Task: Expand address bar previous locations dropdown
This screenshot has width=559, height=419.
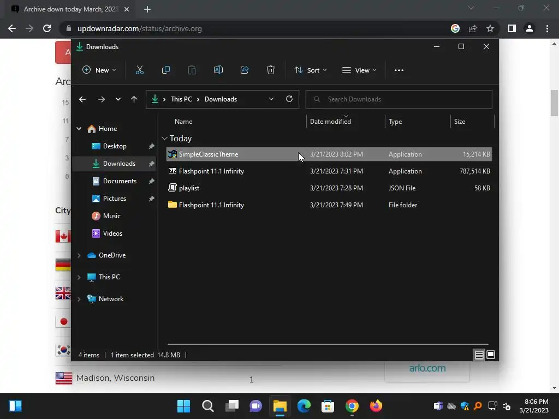Action: click(x=271, y=99)
